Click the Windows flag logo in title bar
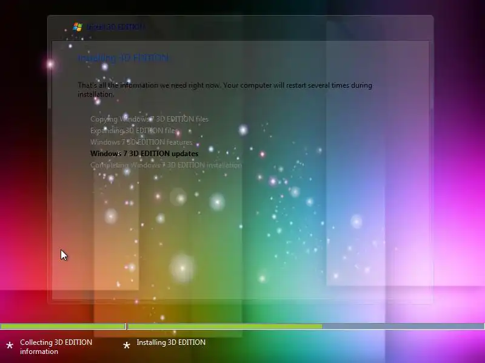The width and height of the screenshot is (485, 363). [x=78, y=27]
